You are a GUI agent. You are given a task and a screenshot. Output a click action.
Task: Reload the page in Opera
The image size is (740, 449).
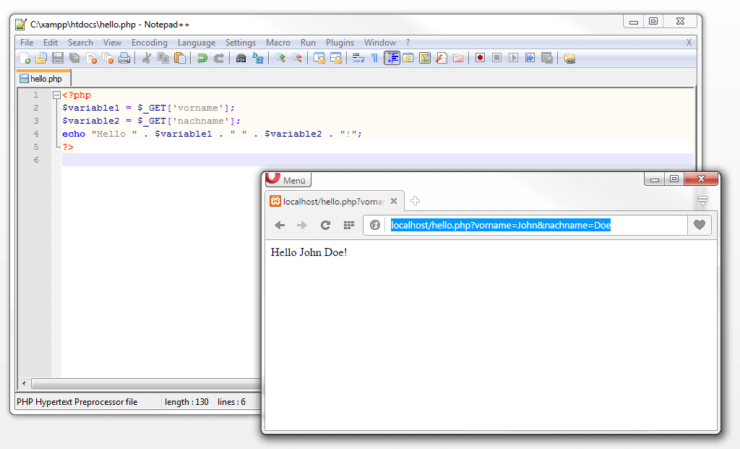(x=325, y=225)
